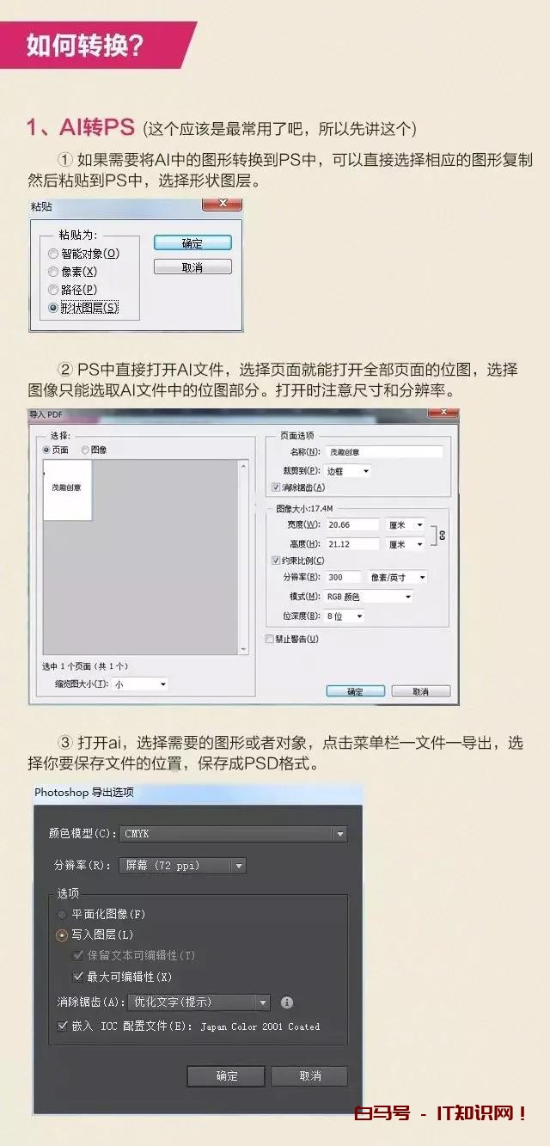
Task: Select the 茂趣创意 page thumbnail
Action: pyautogui.click(x=67, y=490)
